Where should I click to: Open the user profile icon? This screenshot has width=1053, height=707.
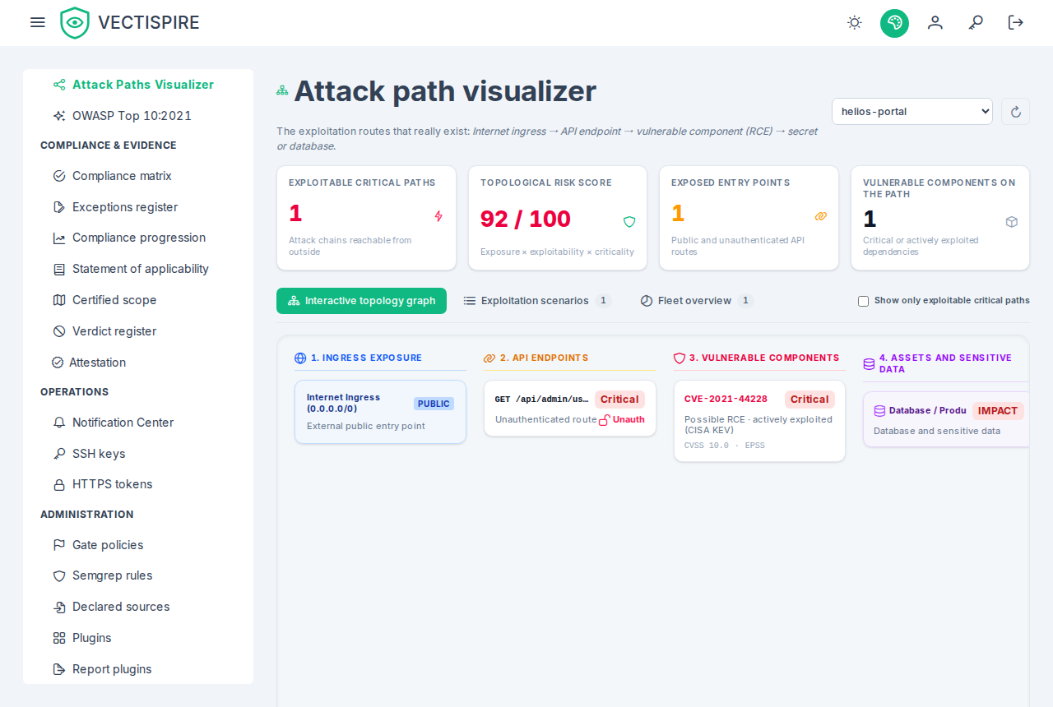coord(935,22)
